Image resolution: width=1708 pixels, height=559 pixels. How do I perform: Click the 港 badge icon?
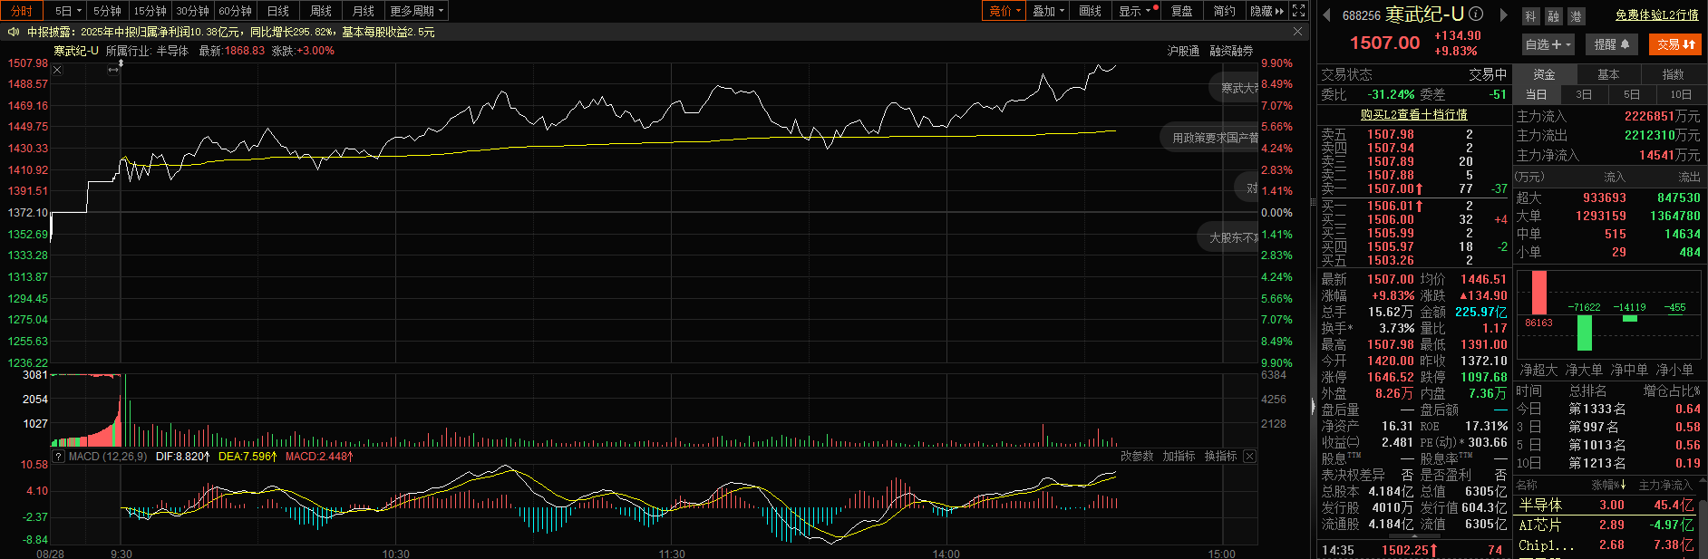pos(1576,15)
